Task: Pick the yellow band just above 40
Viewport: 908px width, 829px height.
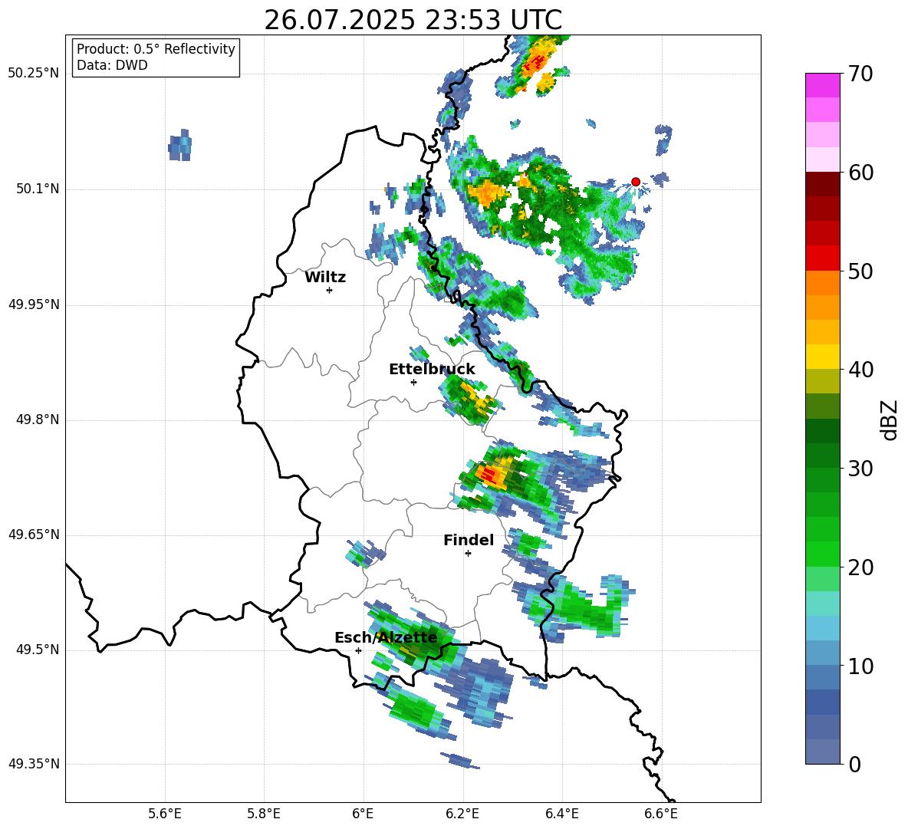Action: [822, 357]
